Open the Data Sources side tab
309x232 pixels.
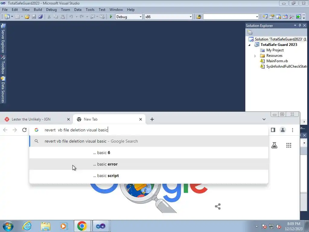click(3, 90)
